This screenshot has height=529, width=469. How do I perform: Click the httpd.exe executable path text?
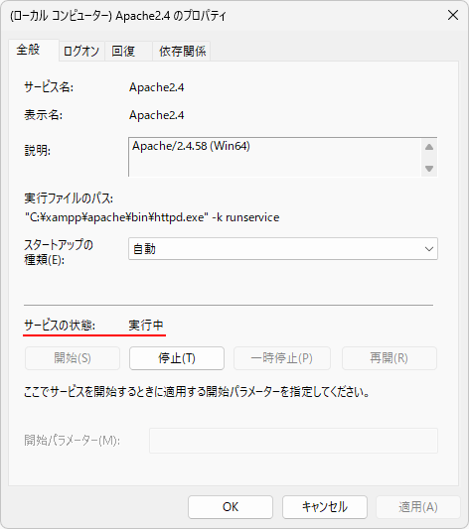point(152,217)
